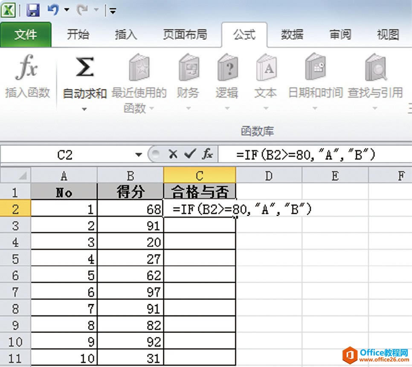412x367 pixels.
Task: Click the cell with score 20
Action: [x=131, y=242]
